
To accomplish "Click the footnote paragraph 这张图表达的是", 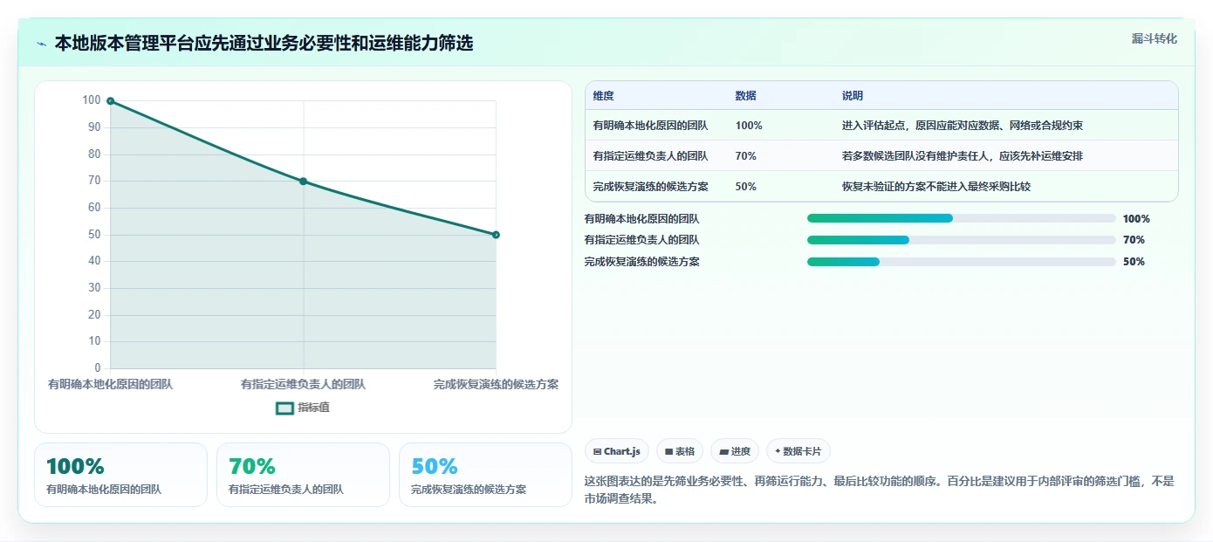I will (x=880, y=491).
